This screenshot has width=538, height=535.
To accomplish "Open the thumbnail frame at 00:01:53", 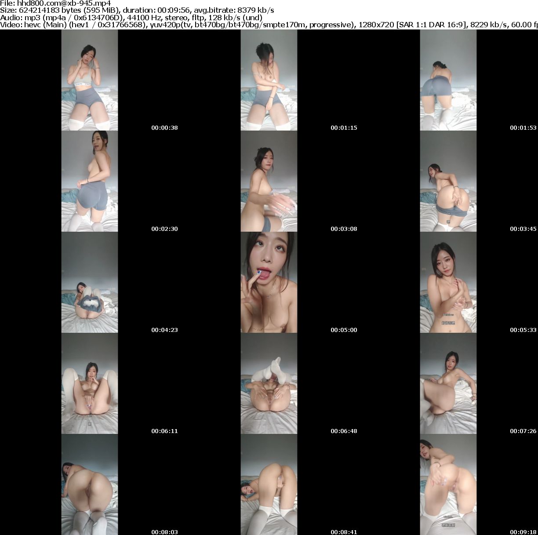I will [448, 80].
